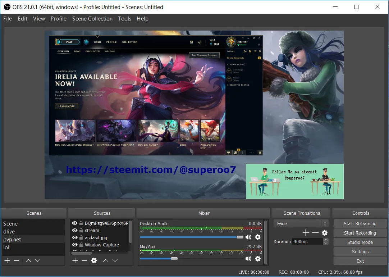Open transition properties gear icon
Viewport: 389px width, 277px height.
click(325, 232)
